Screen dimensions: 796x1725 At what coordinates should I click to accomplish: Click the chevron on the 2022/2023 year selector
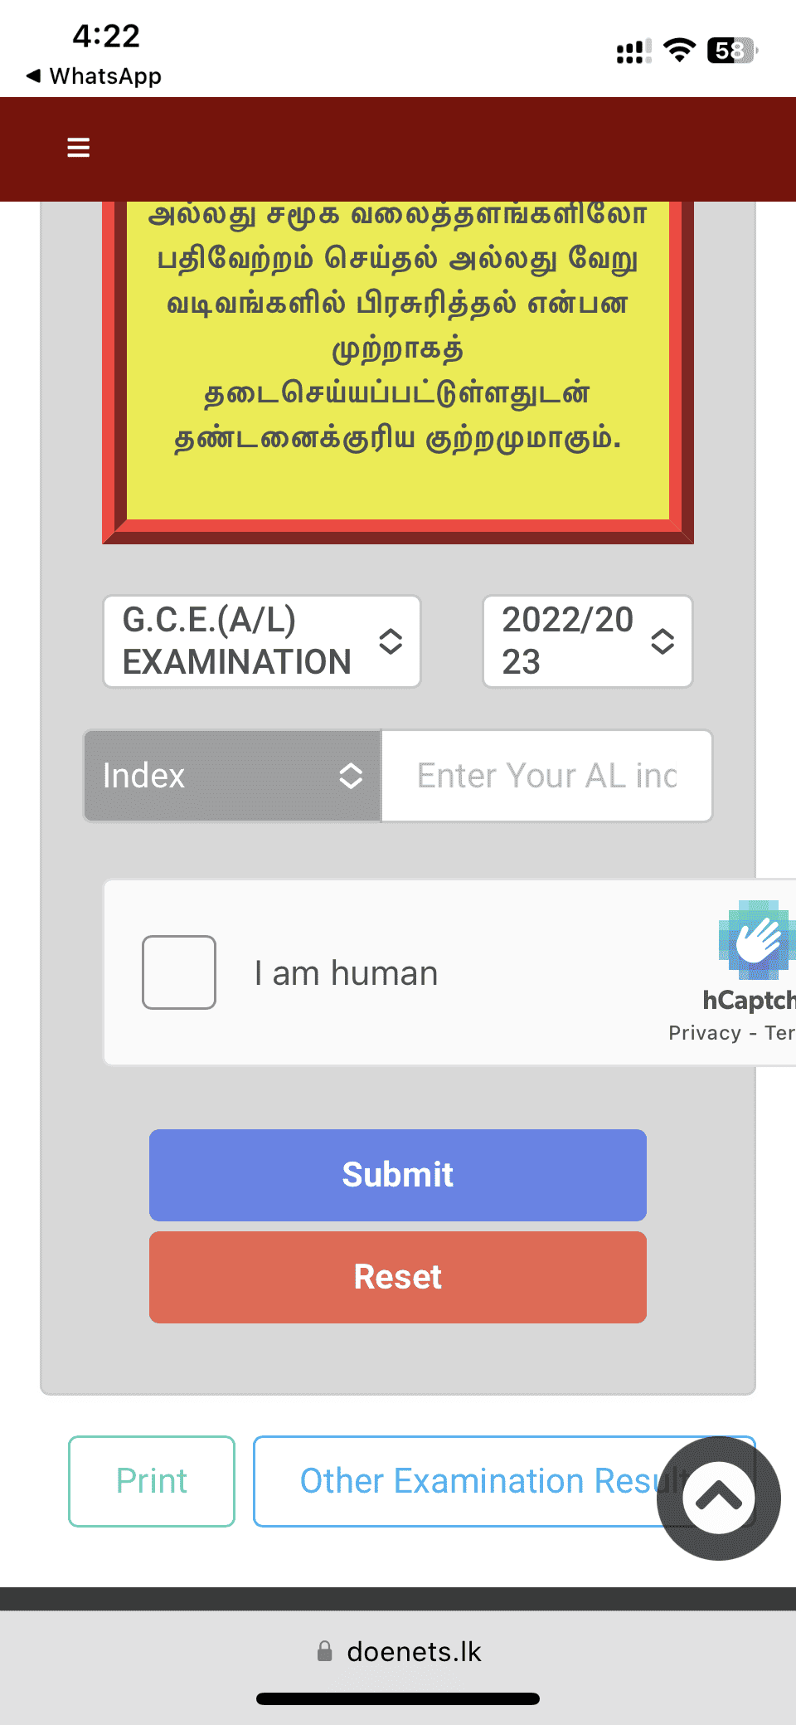pos(661,641)
